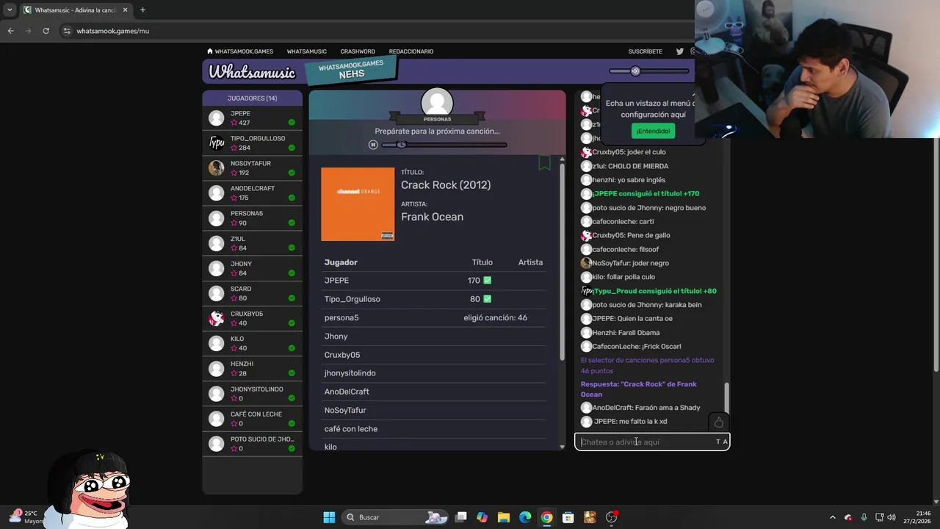Image resolution: width=940 pixels, height=529 pixels.
Task: Click the persona5 avatar above the player
Action: [437, 102]
